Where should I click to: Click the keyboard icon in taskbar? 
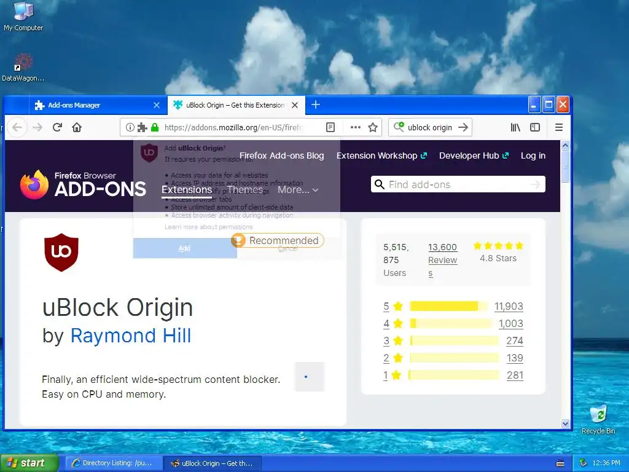[560, 463]
